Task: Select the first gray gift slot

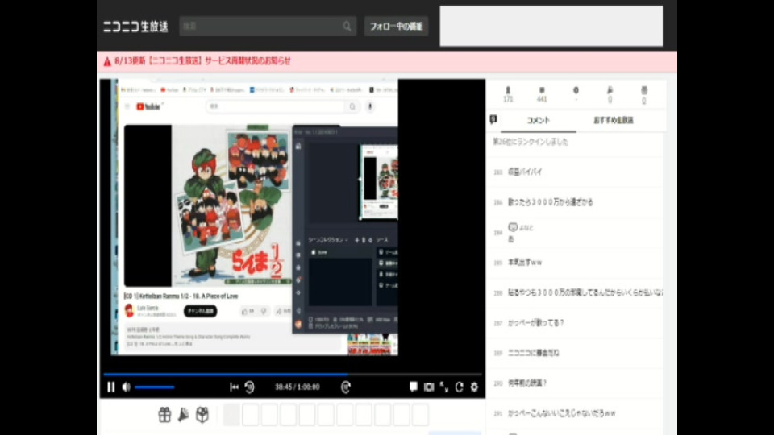Action: tap(231, 414)
